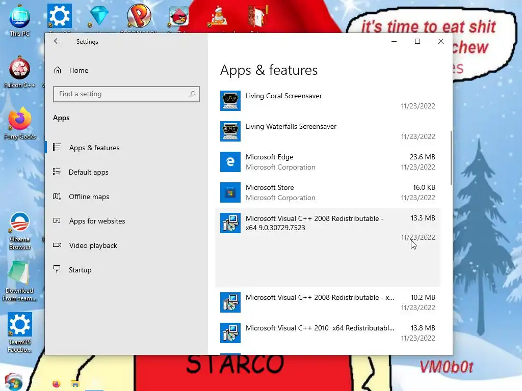Click the Obama Browser desktop icon

(x=20, y=231)
